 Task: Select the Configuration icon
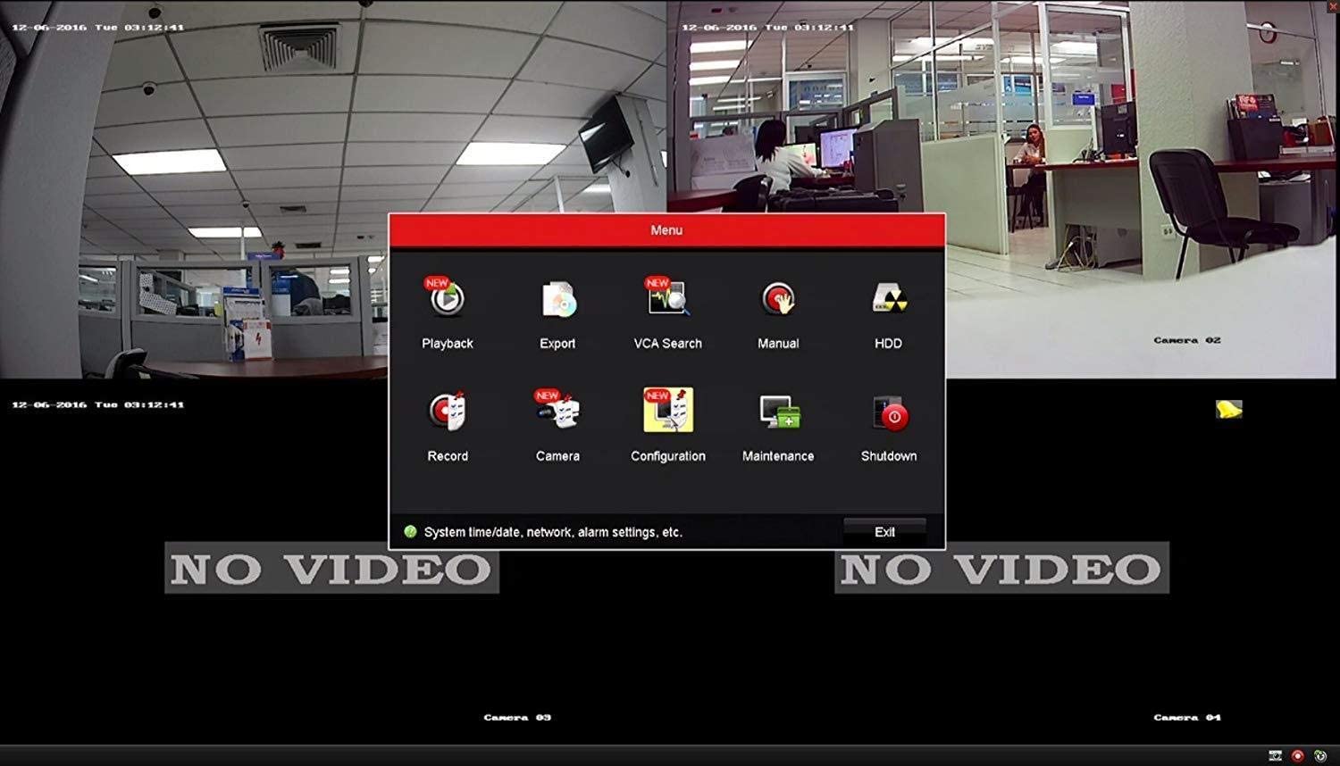coord(668,410)
